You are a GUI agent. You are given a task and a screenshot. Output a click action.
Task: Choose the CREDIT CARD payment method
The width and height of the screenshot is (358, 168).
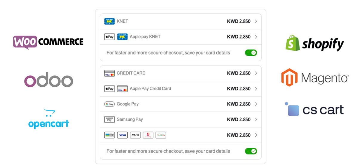[x=131, y=73]
